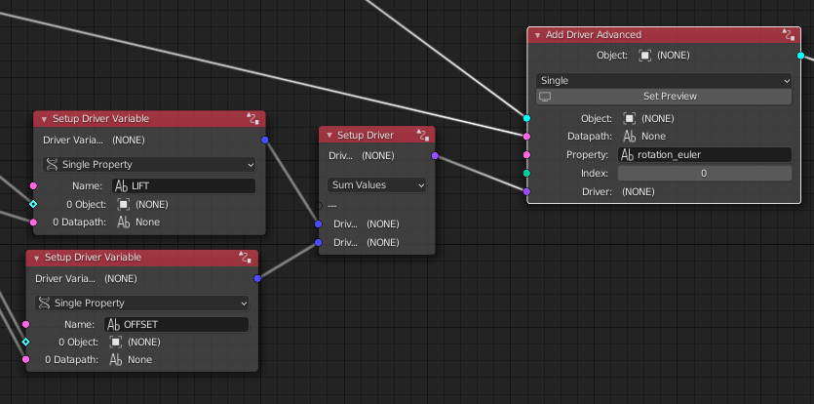The height and width of the screenshot is (404, 814).
Task: Click the empty '---' input socket on Setup Driver
Action: [x=318, y=206]
